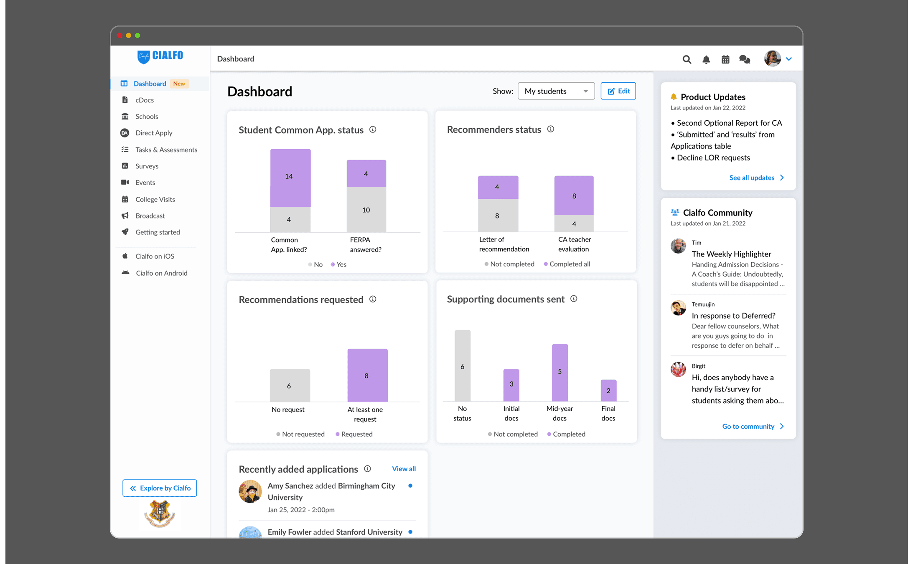Toggle 'No' legend in Common App chart
913x564 pixels.
tap(315, 264)
